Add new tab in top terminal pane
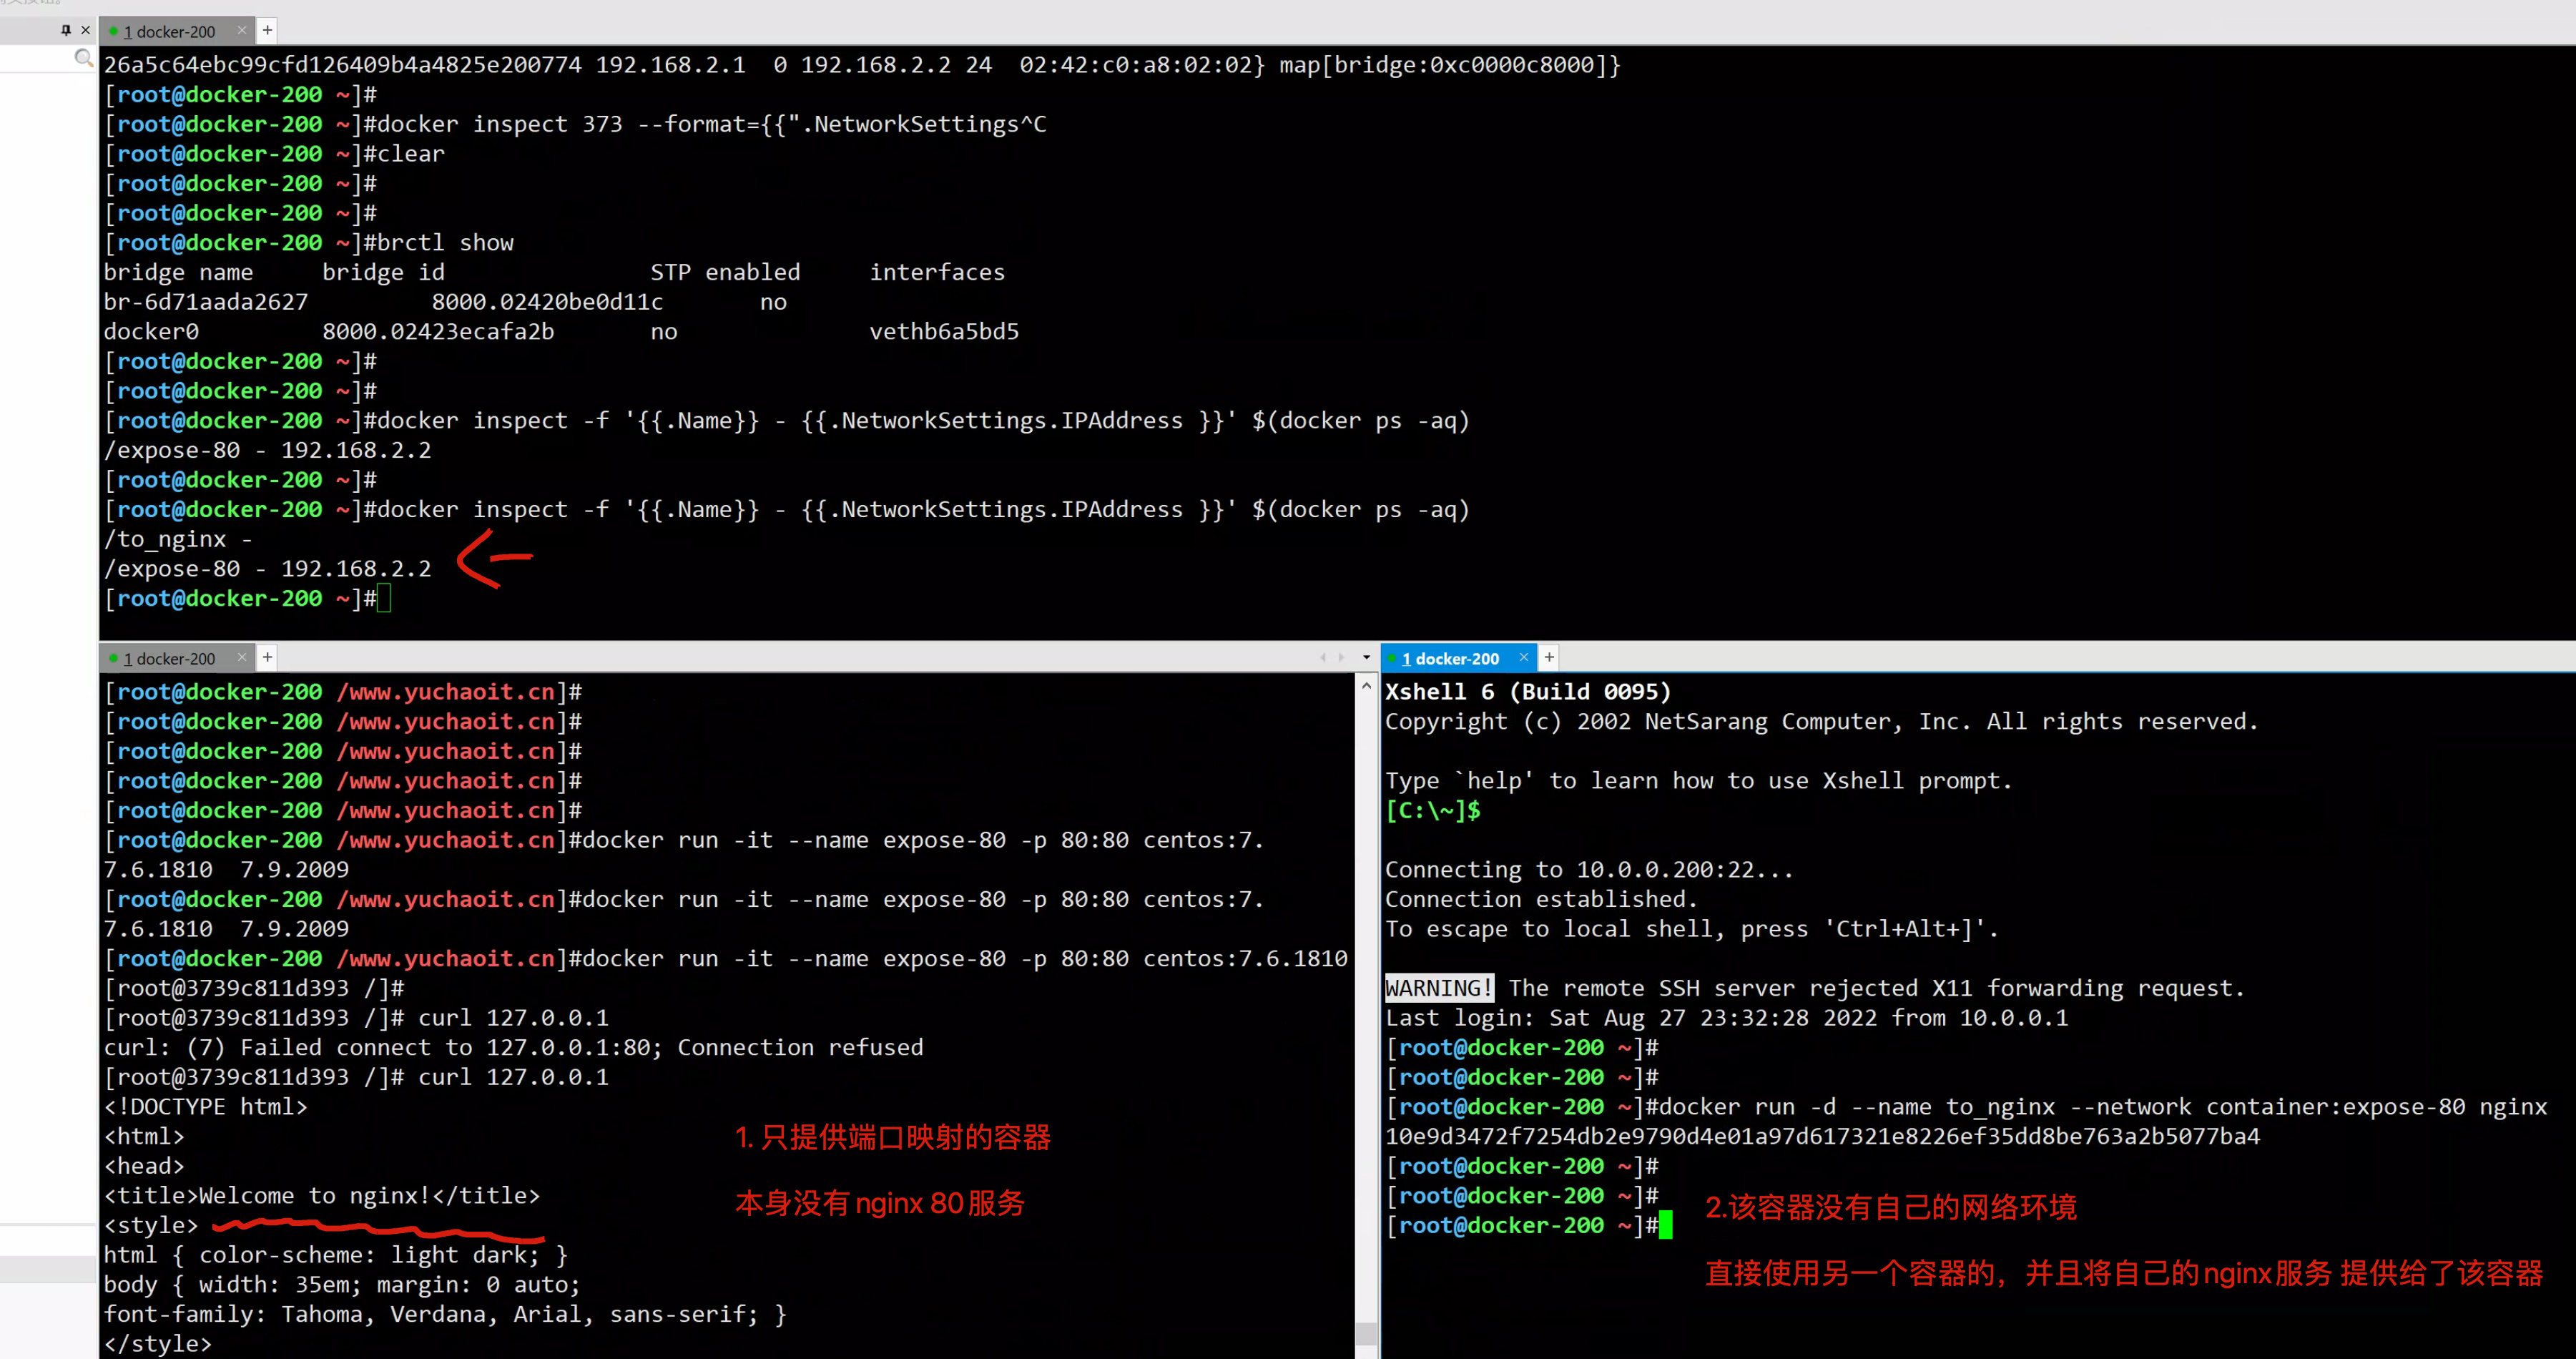2576x1359 pixels. (267, 31)
